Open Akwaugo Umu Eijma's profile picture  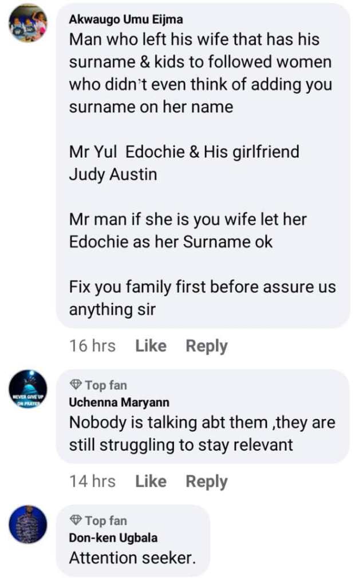28,23
